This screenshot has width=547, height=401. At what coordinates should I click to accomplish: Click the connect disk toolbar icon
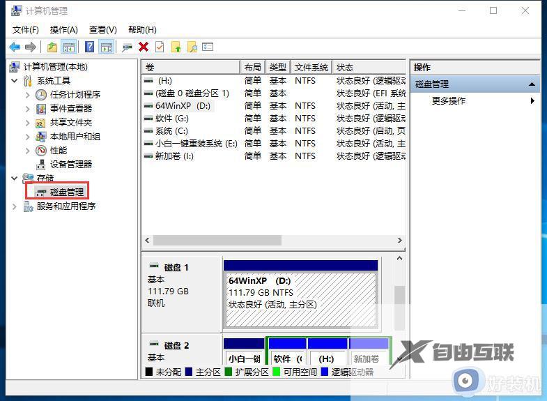click(127, 47)
